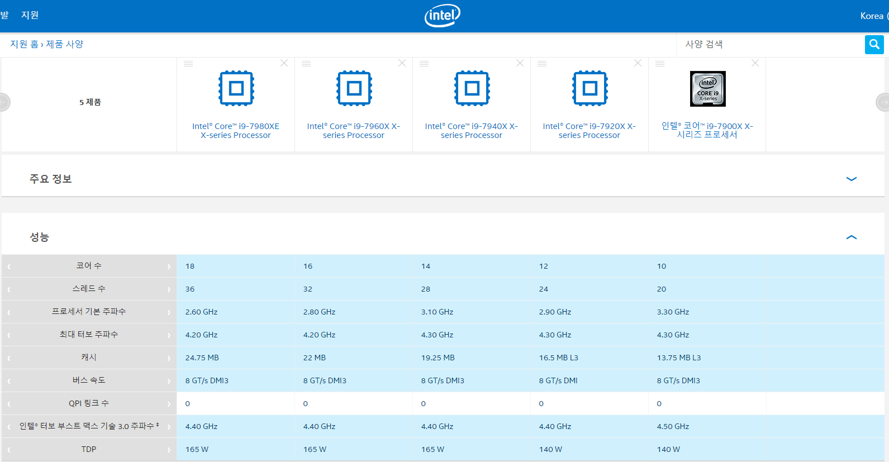The height and width of the screenshot is (462, 889).
Task: Click right arrow on 코어 수 row
Action: coord(169,266)
